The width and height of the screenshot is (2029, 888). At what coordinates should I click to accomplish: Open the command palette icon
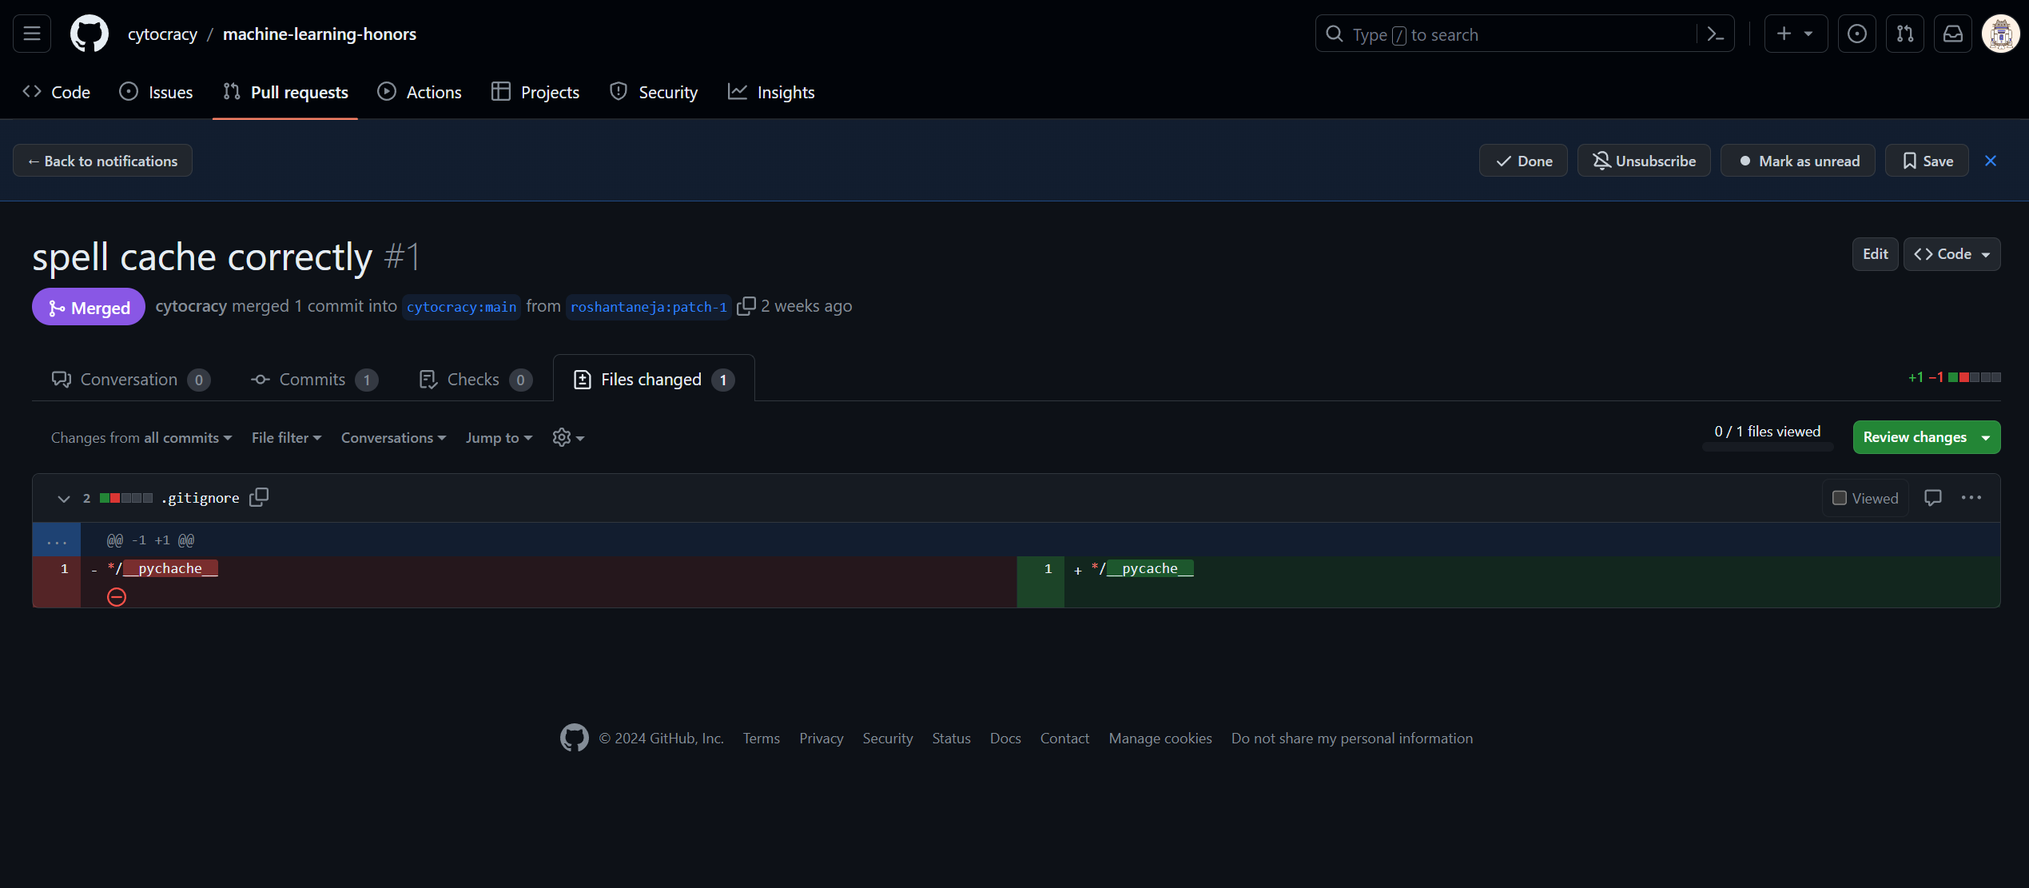[x=1715, y=34]
